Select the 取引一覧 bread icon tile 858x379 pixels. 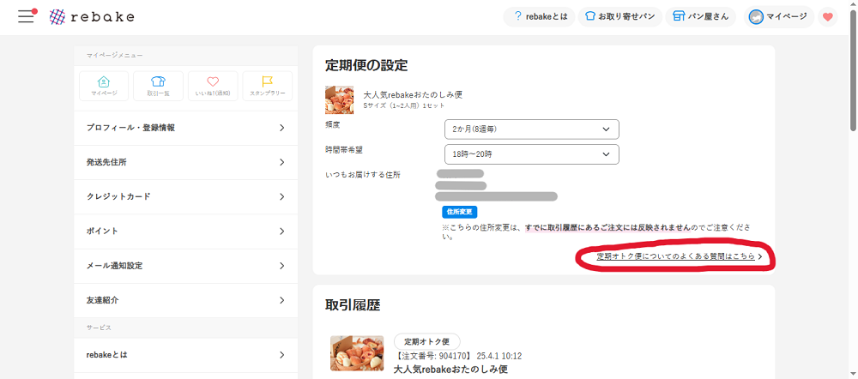[x=158, y=86]
